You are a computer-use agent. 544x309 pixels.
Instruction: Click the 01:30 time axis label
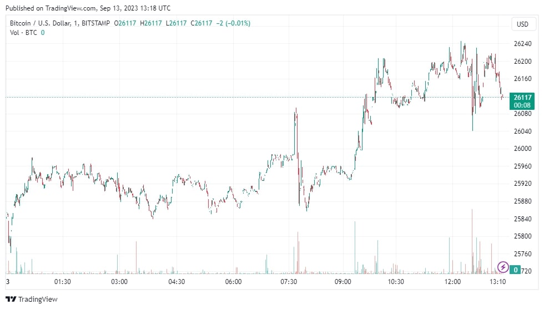coord(63,282)
